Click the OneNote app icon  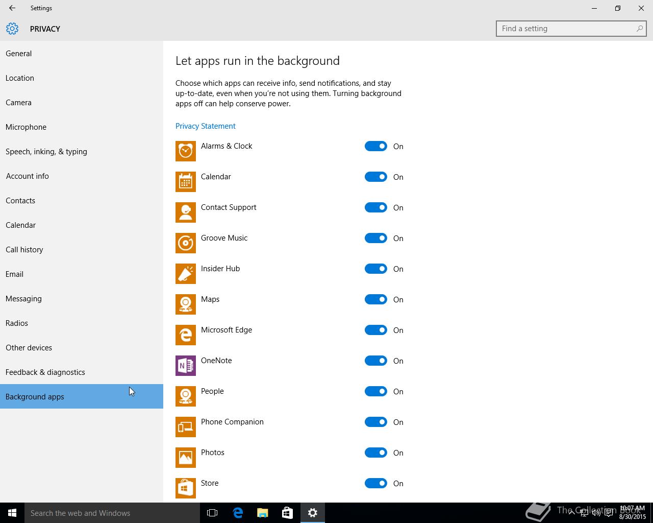click(x=186, y=366)
